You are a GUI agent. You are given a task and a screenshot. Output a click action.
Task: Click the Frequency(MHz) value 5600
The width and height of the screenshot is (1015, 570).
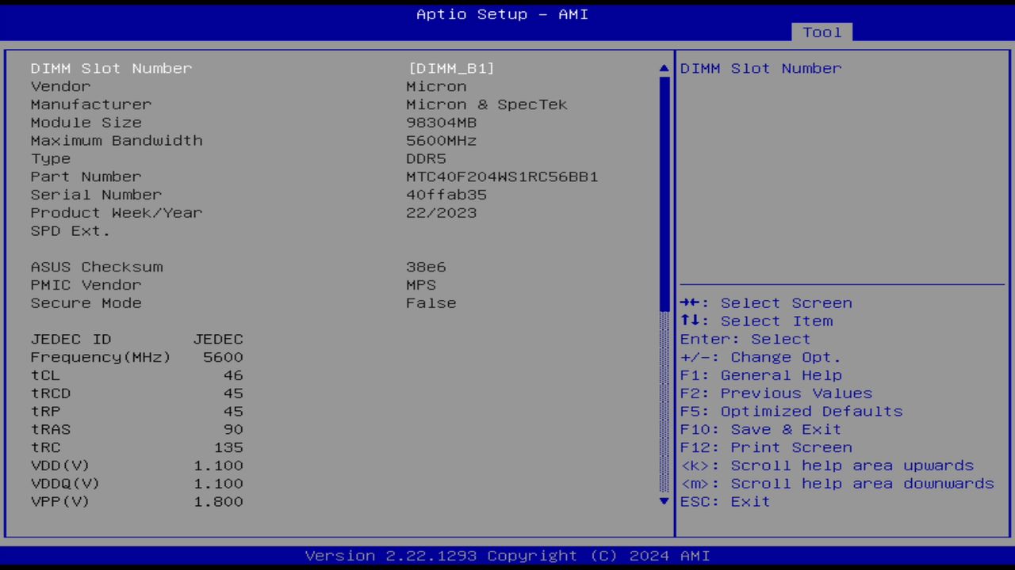[223, 357]
